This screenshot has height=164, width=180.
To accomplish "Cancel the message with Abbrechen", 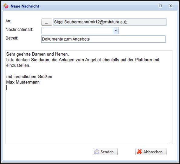I will point(151,152).
